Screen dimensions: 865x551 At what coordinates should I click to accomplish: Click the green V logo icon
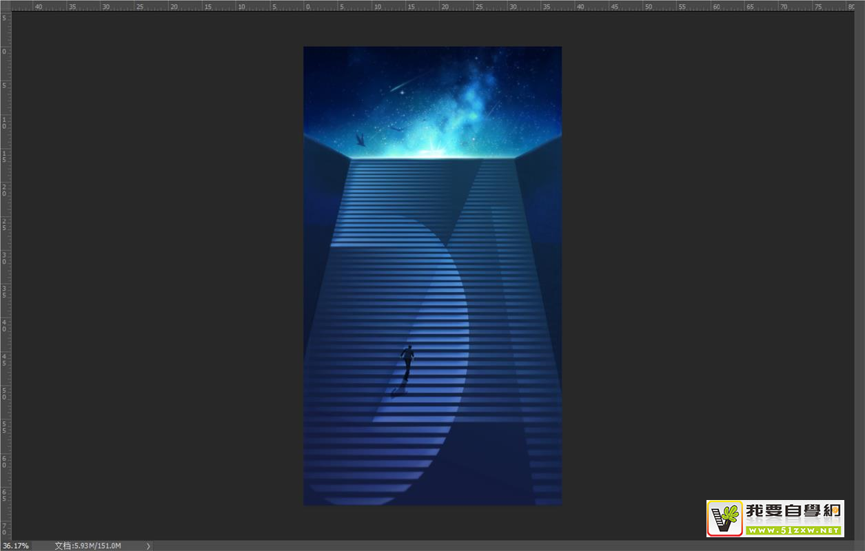click(725, 519)
